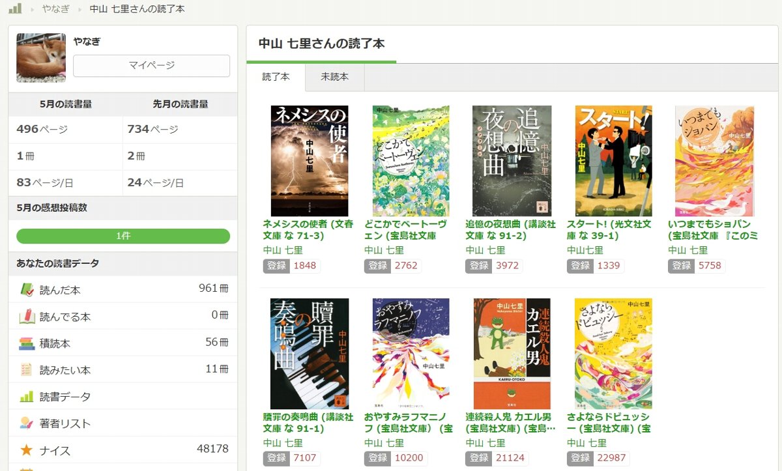Open ネメシスの使者 book cover
Screen dimensions: 782x471
310,161
